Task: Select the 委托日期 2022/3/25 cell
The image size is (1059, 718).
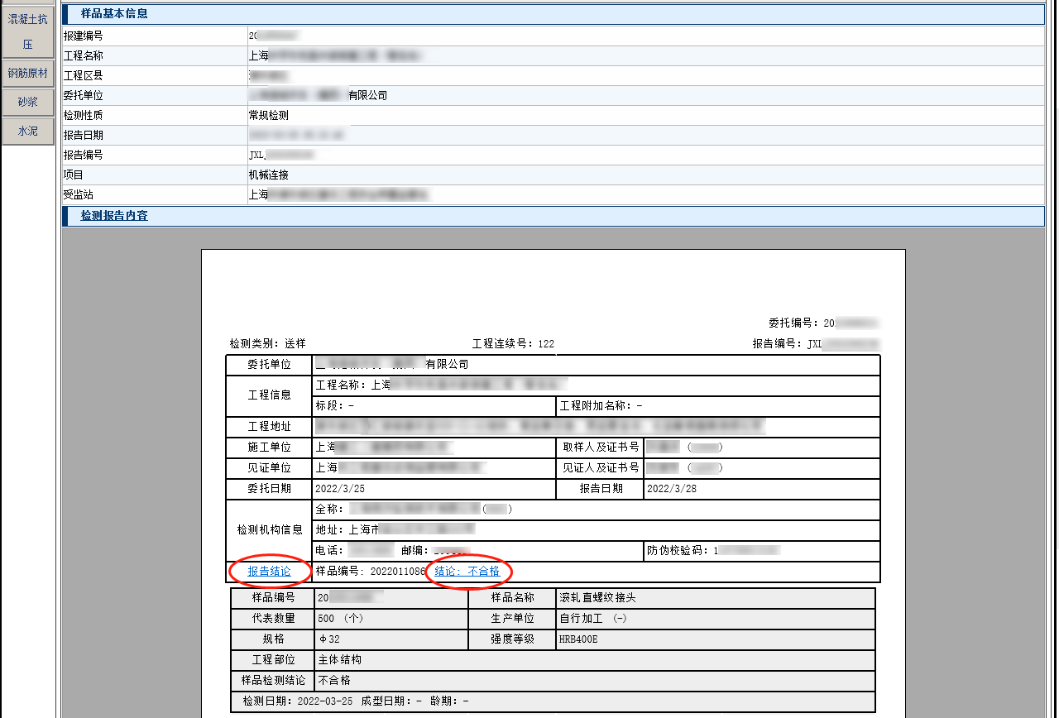Action: [340, 489]
